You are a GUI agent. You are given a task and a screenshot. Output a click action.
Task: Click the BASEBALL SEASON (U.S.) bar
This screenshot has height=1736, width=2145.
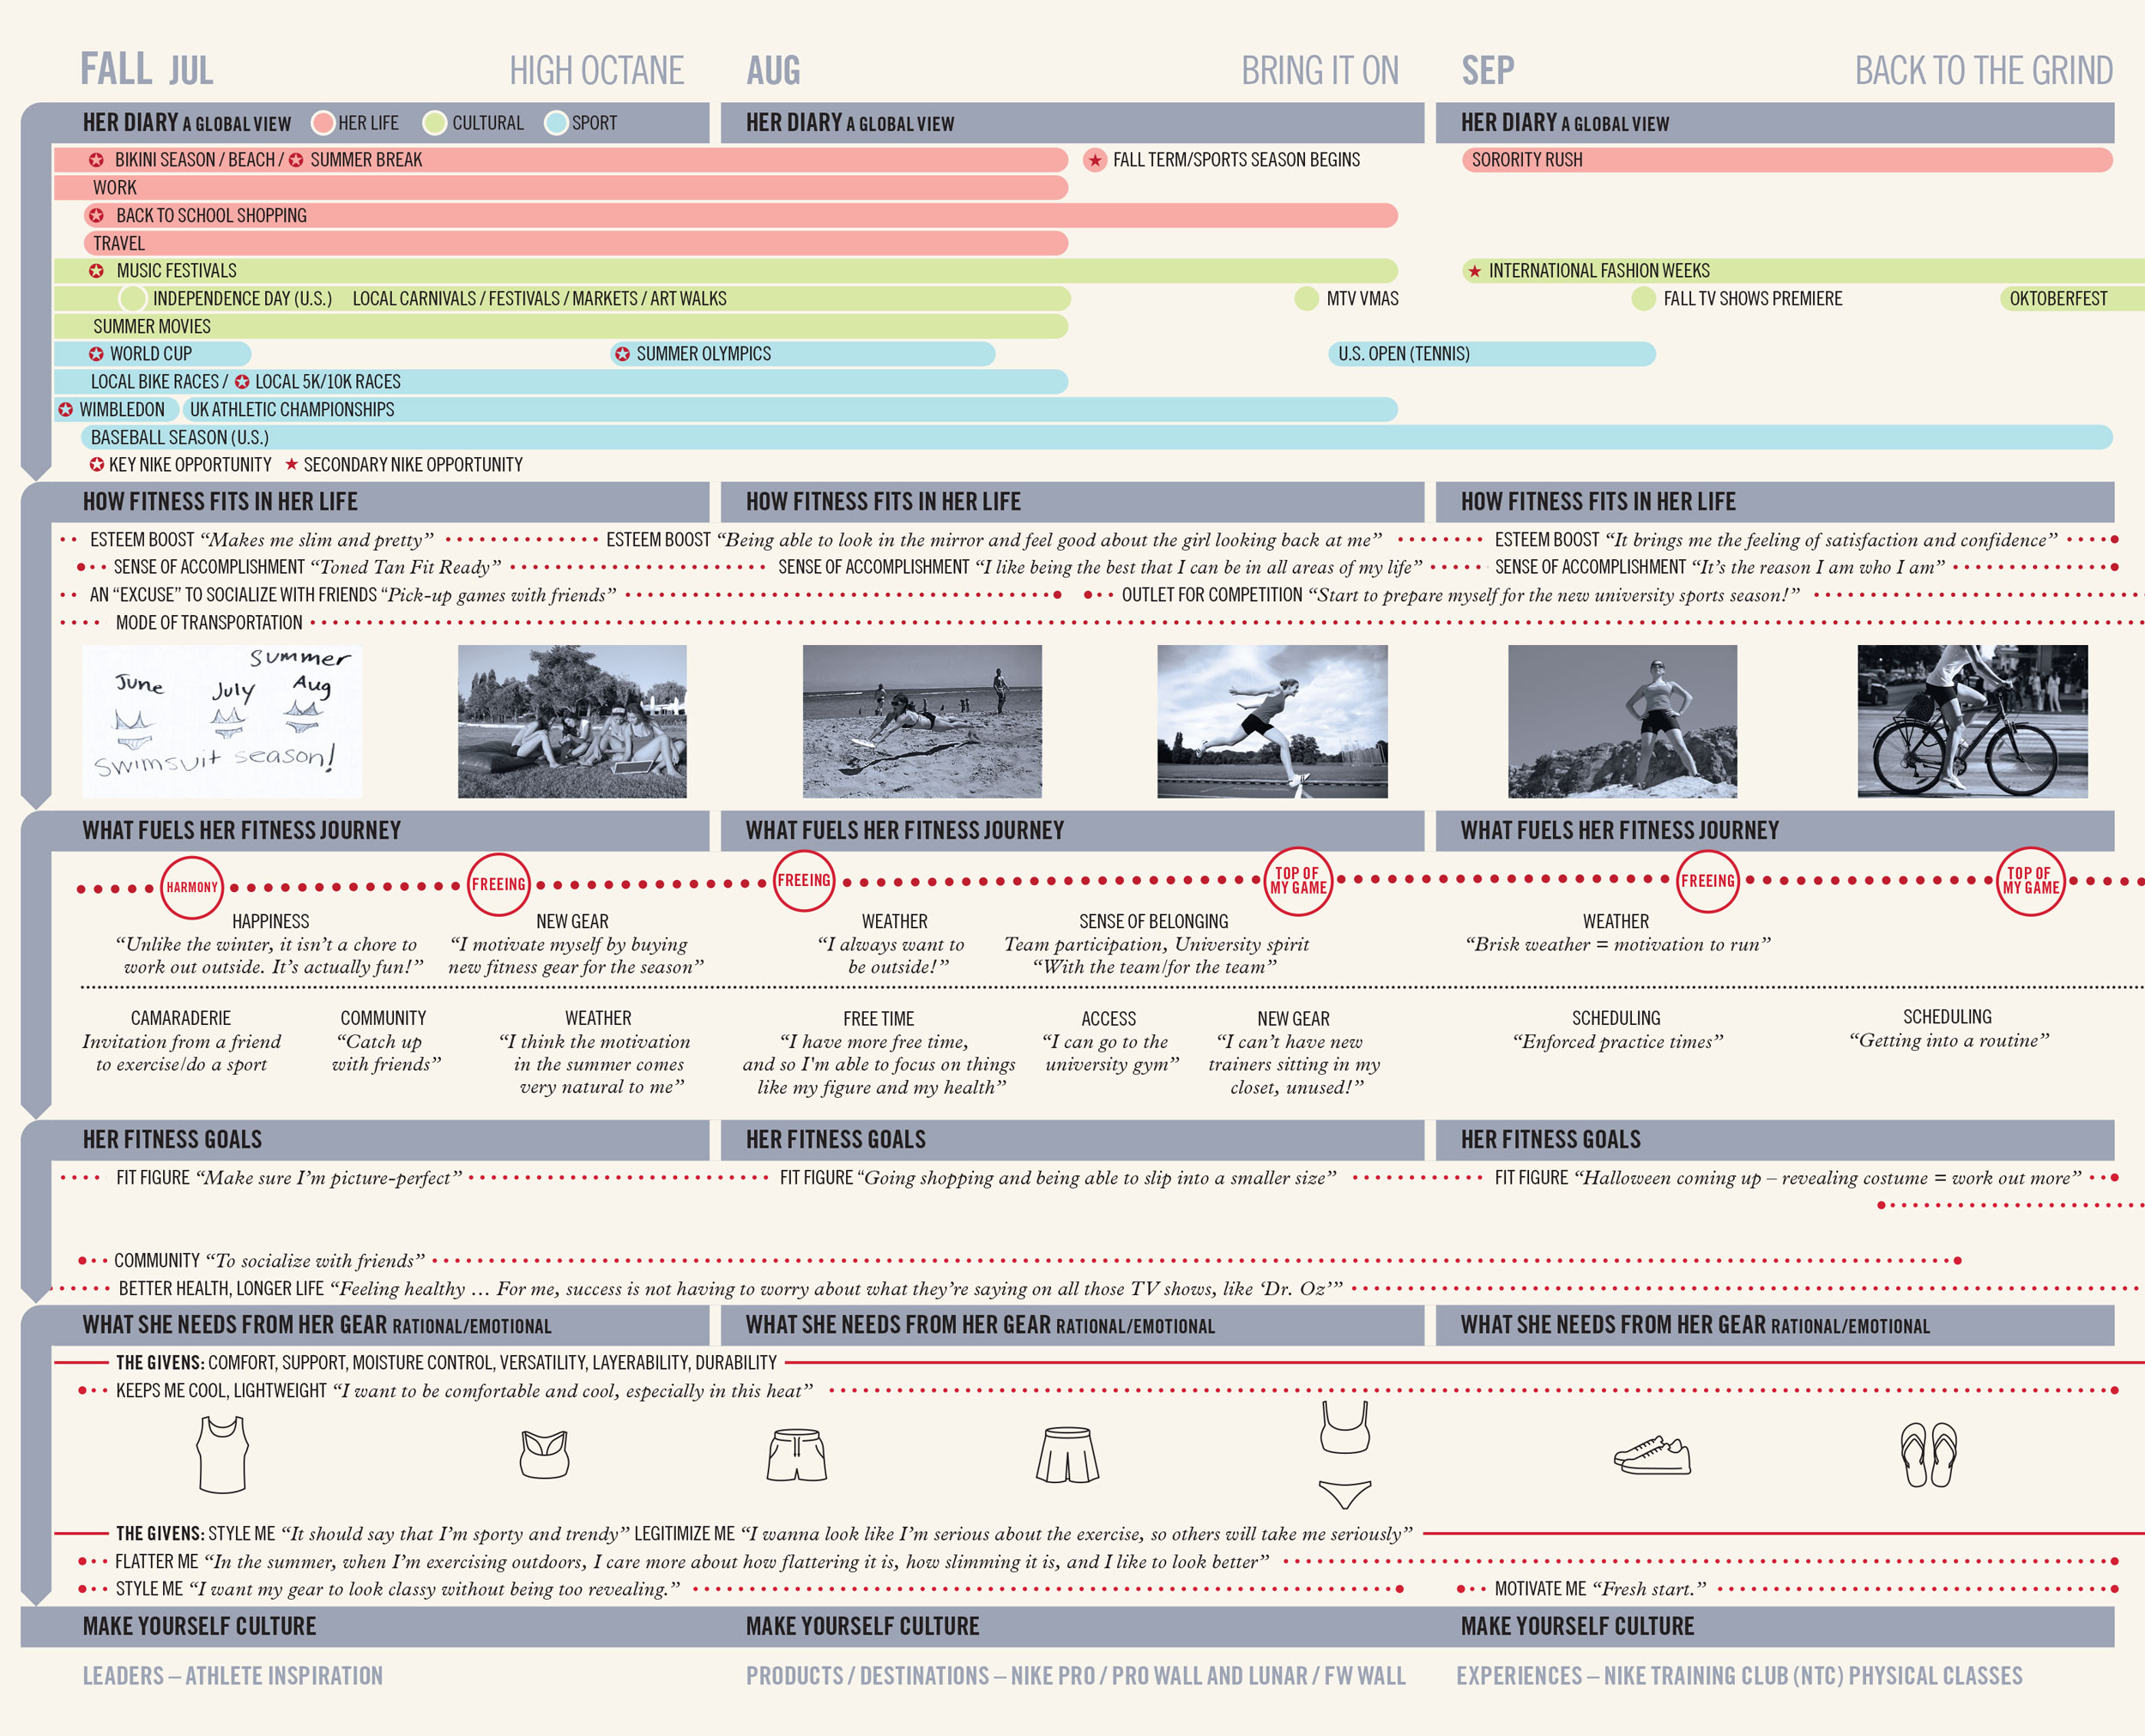point(1097,437)
